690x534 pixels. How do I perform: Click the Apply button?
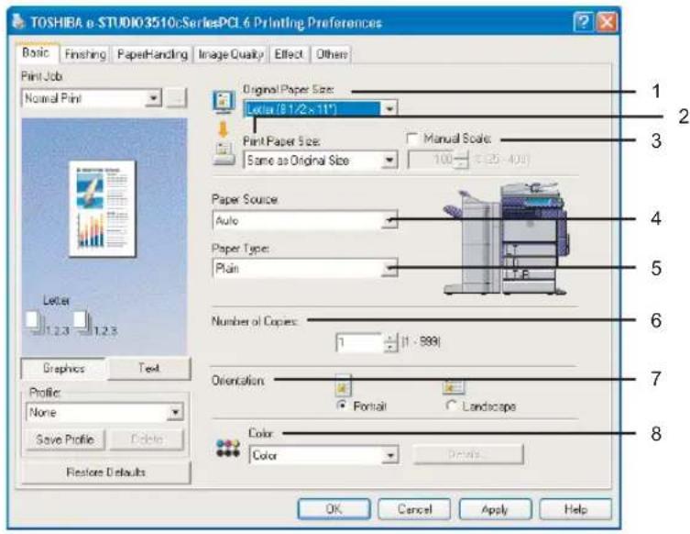click(x=495, y=509)
